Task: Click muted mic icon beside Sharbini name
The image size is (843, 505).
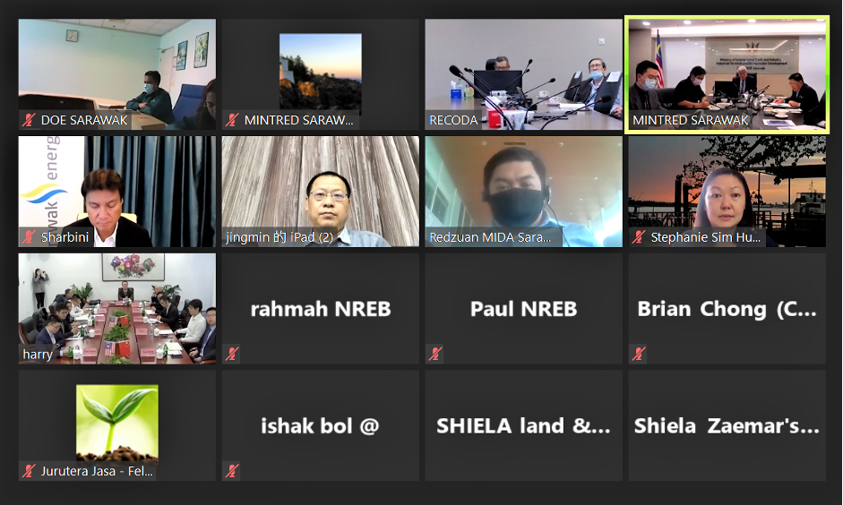Action: coord(29,237)
